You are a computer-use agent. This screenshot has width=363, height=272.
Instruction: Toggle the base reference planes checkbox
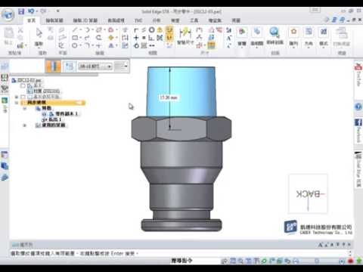(23, 97)
